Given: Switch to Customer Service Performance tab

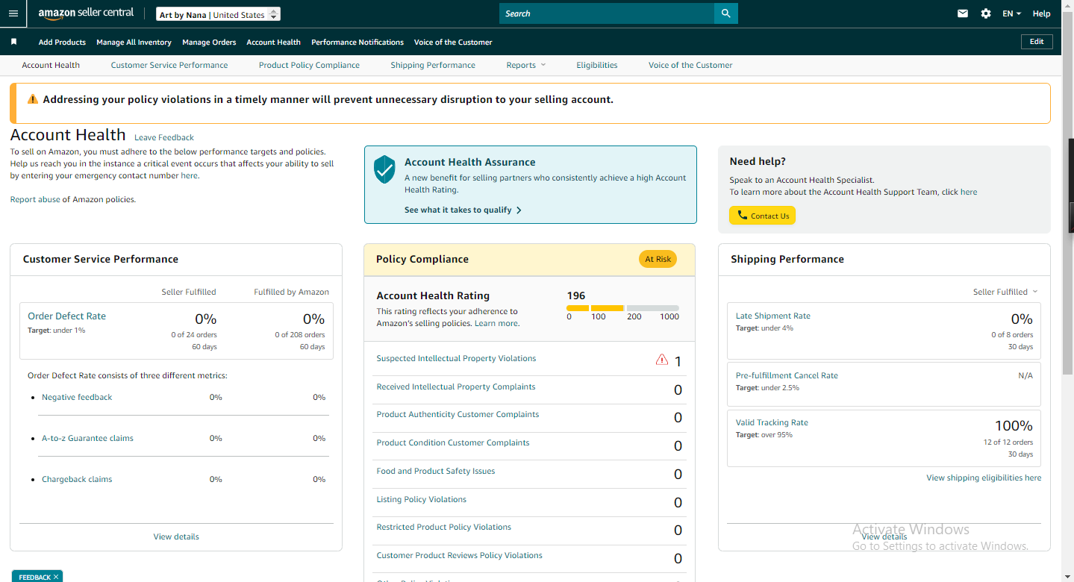Looking at the screenshot, I should pos(169,65).
